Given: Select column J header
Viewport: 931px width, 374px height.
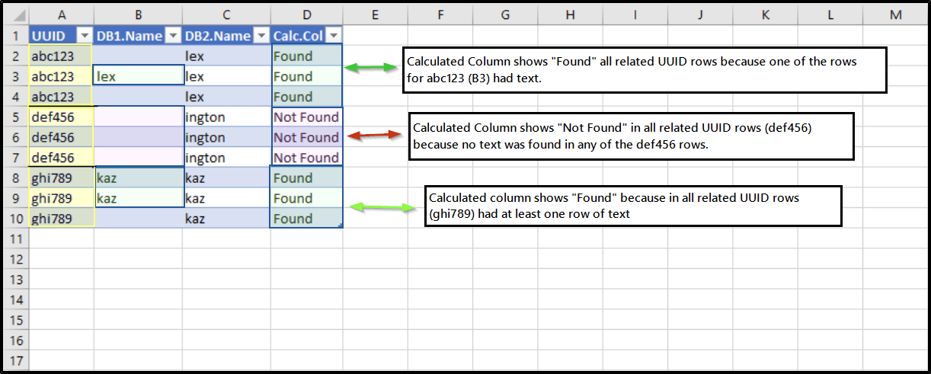Looking at the screenshot, I should 700,15.
